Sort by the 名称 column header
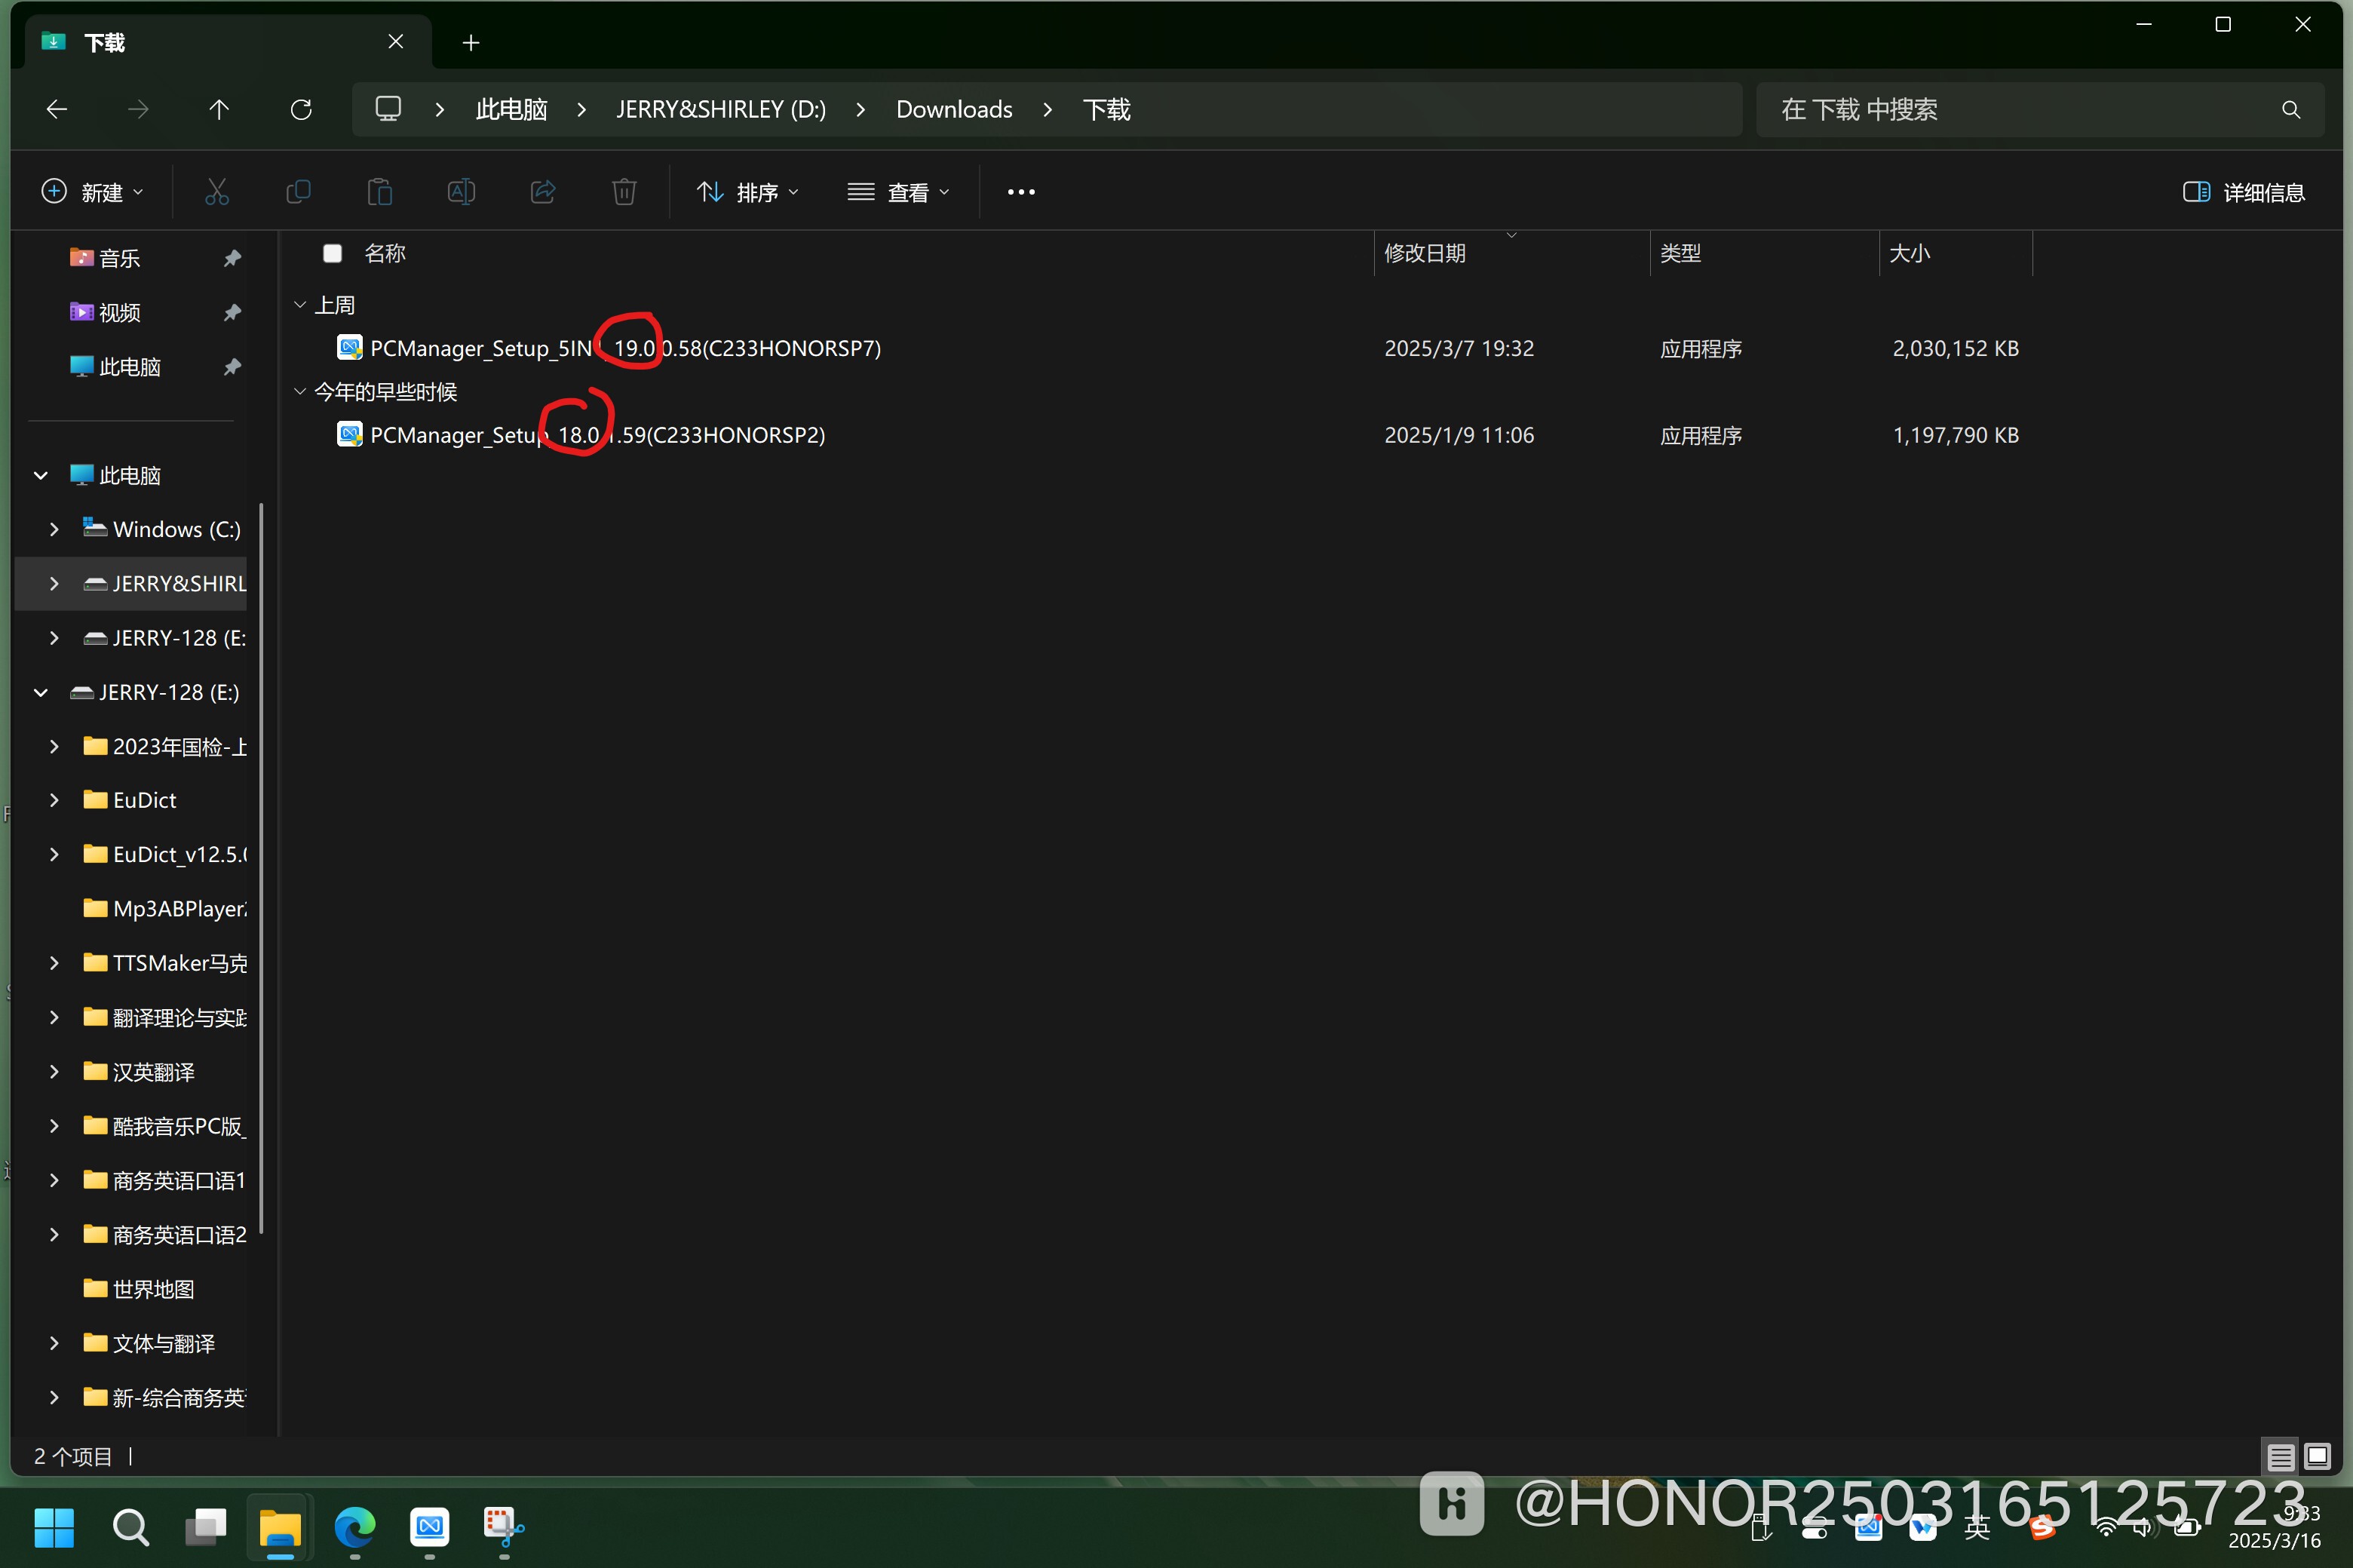 (385, 253)
